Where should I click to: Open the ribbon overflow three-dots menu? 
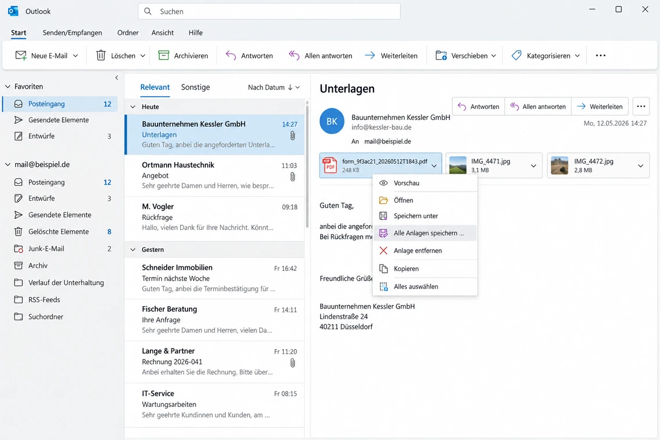coord(600,55)
